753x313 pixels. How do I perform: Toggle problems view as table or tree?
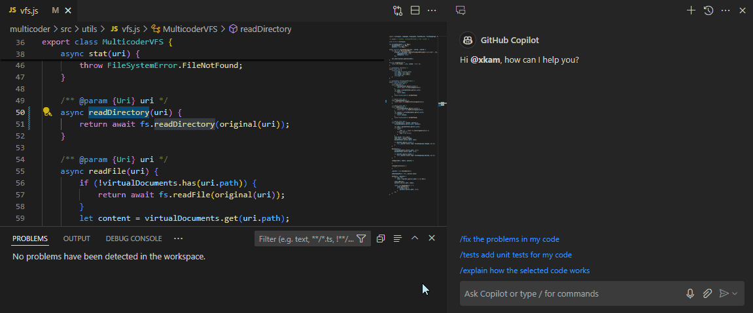(397, 239)
